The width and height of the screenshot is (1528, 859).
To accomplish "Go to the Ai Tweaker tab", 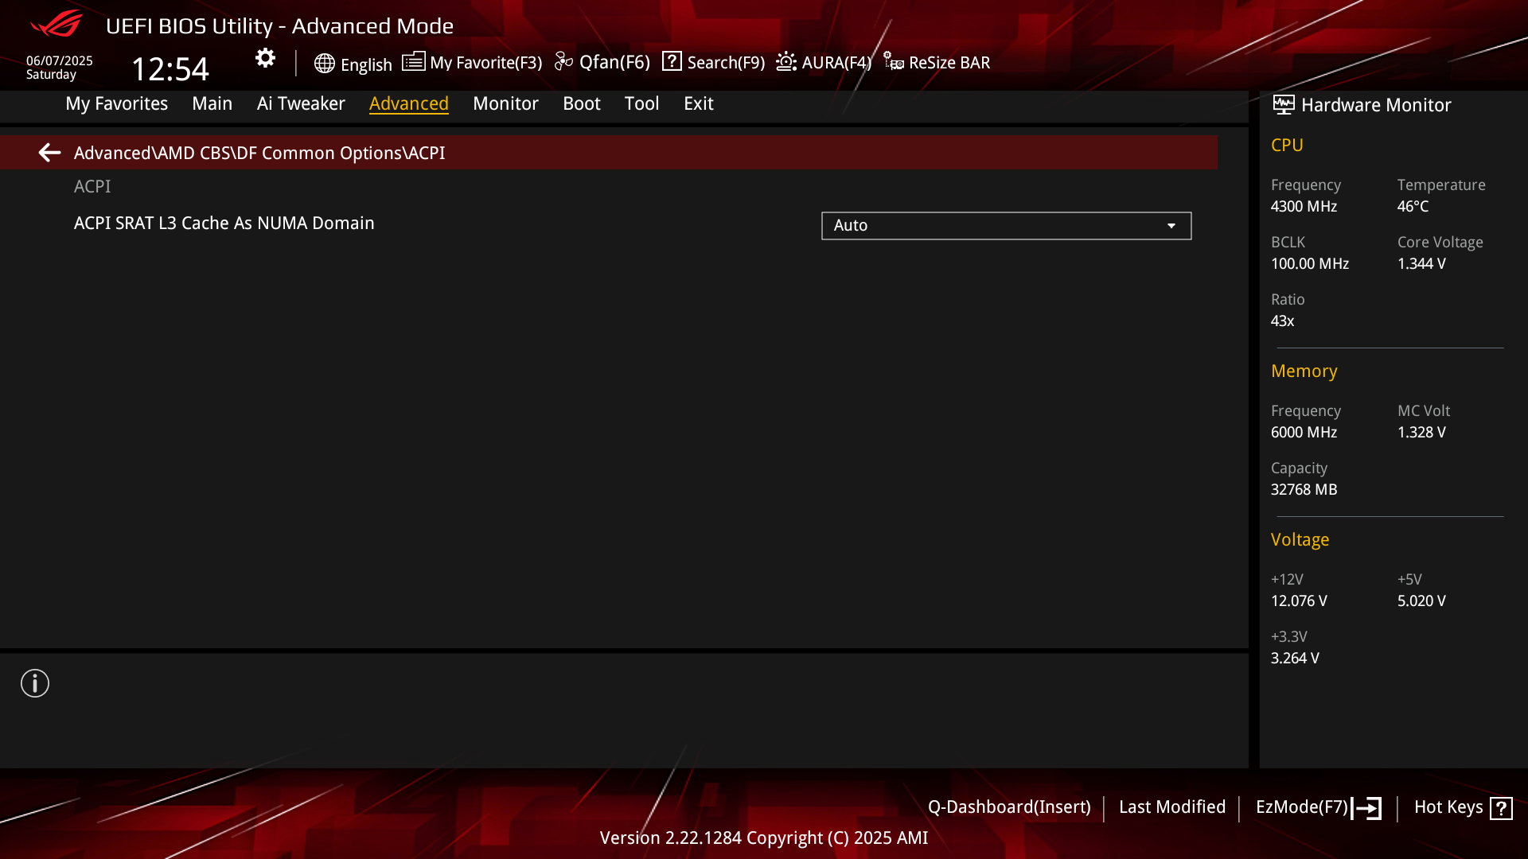I will coord(301,103).
